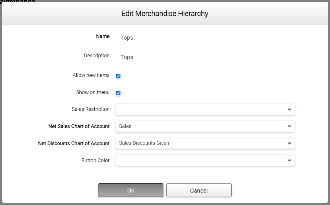The width and height of the screenshot is (330, 205).
Task: Click the bold "Name" field label
Action: pyautogui.click(x=103, y=36)
